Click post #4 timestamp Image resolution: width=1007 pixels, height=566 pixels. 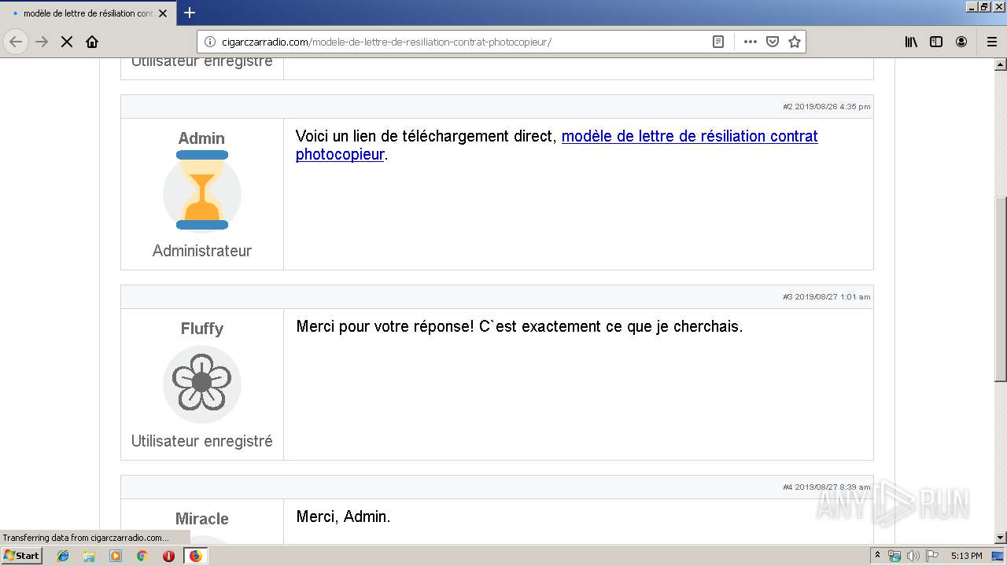point(827,487)
